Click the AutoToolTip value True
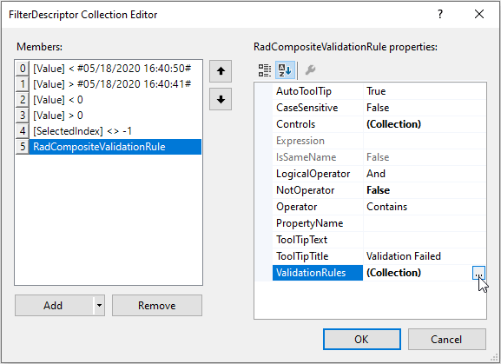Image resolution: width=501 pixels, height=364 pixels. (376, 91)
